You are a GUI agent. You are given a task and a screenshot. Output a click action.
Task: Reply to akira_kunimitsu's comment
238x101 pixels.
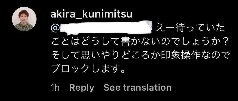[x=82, y=88]
